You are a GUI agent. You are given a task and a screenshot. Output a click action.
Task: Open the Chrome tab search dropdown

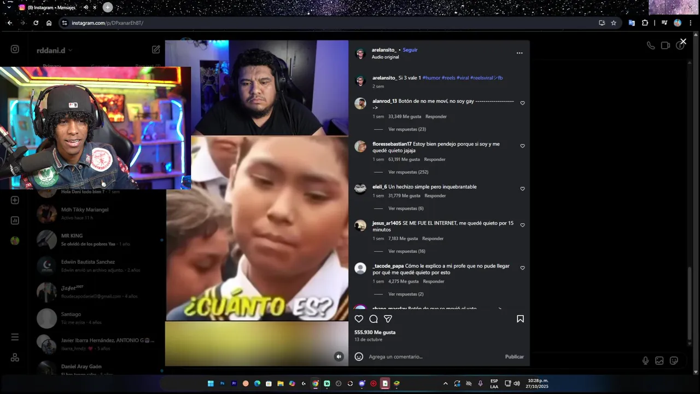coord(9,8)
